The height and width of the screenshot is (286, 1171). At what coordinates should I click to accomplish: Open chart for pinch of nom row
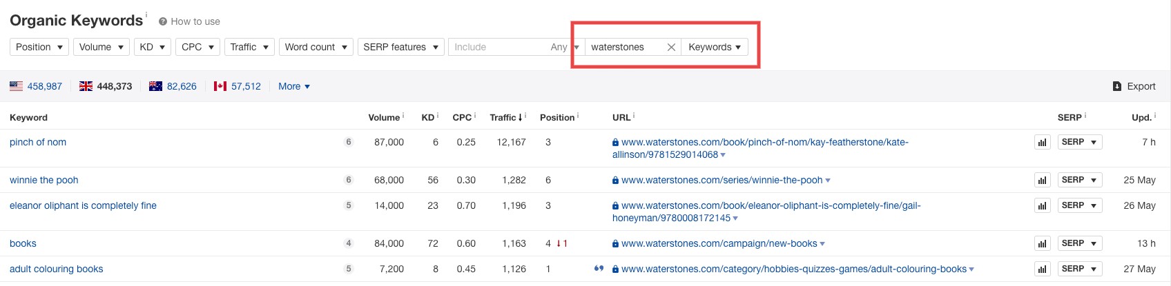pyautogui.click(x=1042, y=142)
